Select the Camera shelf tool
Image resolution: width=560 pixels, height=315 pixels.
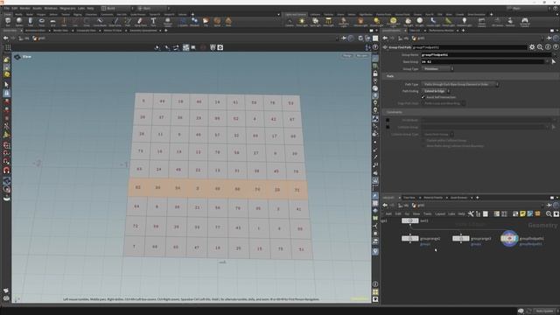coord(290,22)
